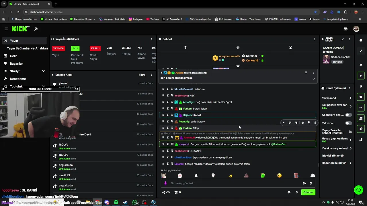
Task: Click the moderation hammer icon beside Kick logo
Action: pos(36,29)
